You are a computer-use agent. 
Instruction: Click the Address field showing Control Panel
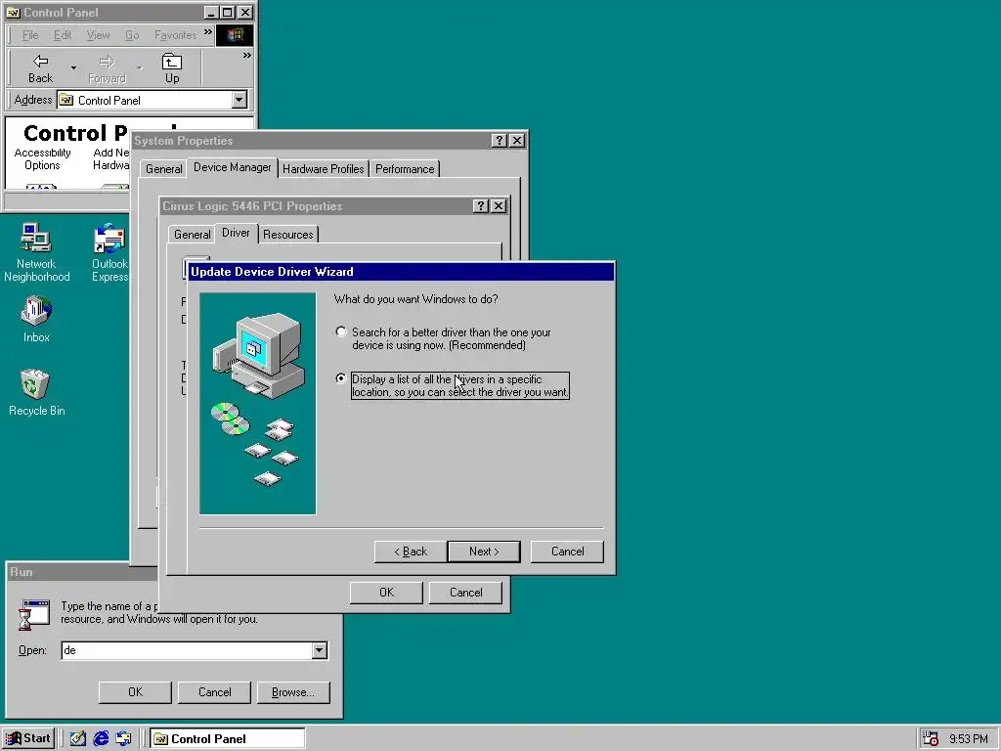tap(145, 100)
